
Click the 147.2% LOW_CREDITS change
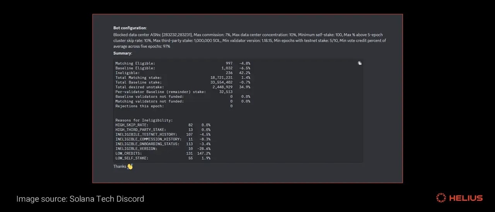(204, 153)
